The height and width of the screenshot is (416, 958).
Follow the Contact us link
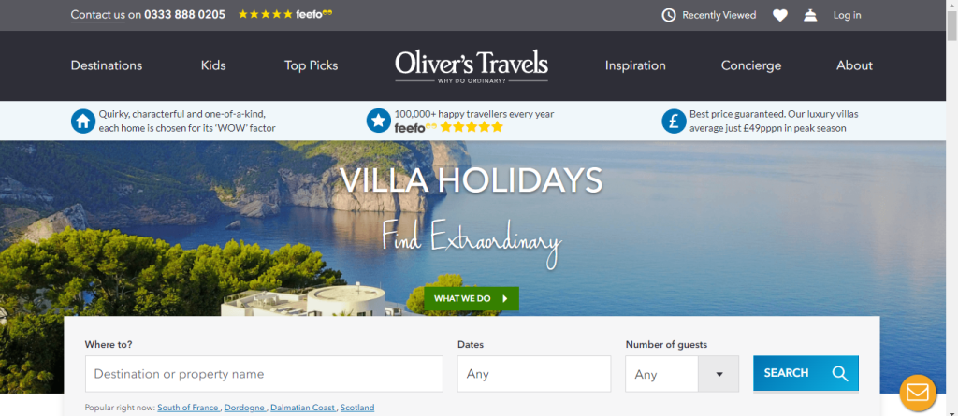tap(97, 15)
